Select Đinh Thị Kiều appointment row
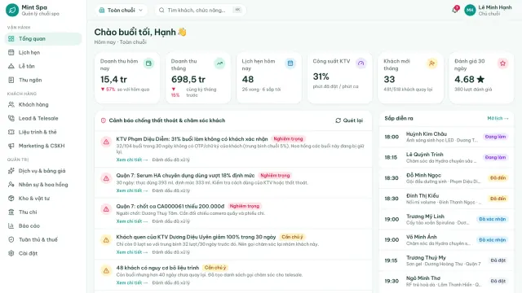The width and height of the screenshot is (522, 293). point(446,199)
